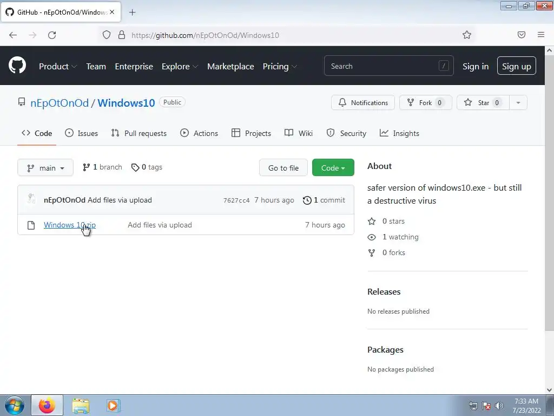Switch to the Wiki tab
Image resolution: width=554 pixels, height=416 pixels.
click(x=299, y=133)
